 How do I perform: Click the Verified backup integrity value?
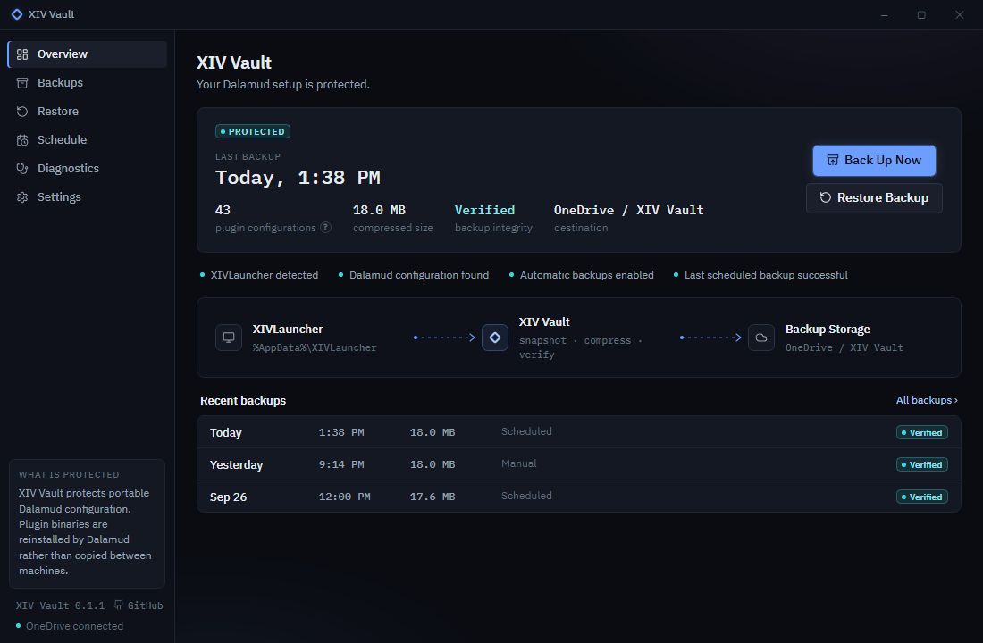point(484,210)
